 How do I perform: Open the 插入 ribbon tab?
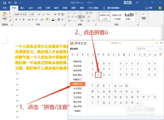point(22,8)
